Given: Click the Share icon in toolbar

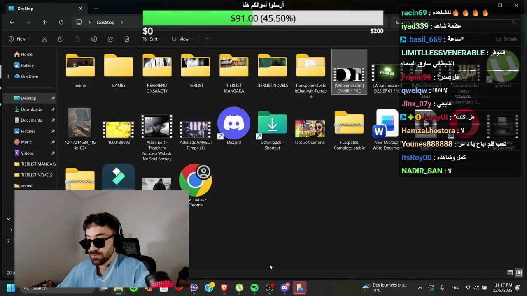Looking at the screenshot, I should click(110, 39).
